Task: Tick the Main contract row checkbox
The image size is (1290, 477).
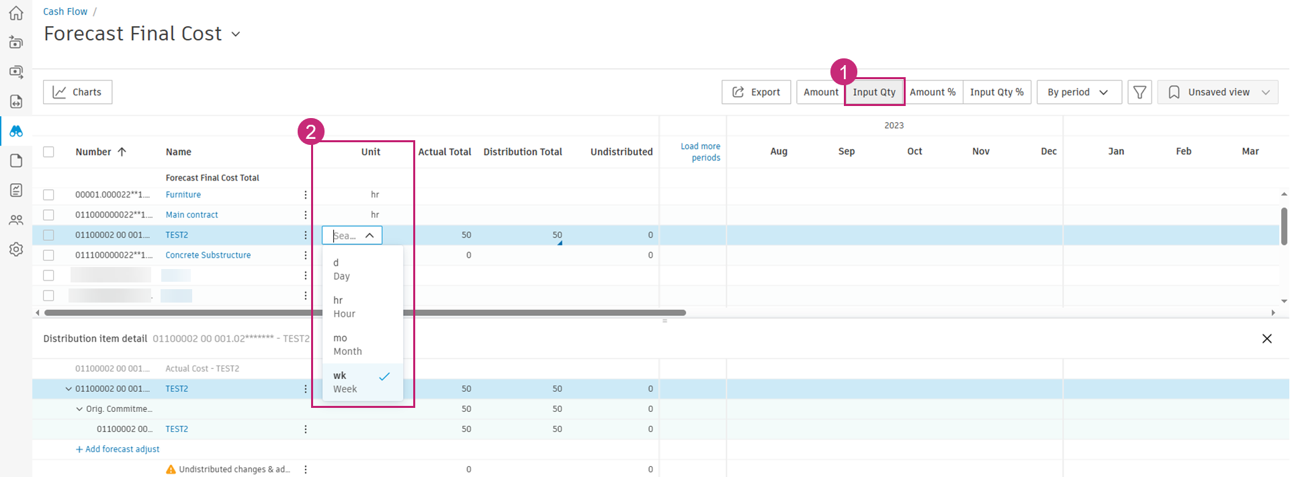Action: pyautogui.click(x=48, y=215)
